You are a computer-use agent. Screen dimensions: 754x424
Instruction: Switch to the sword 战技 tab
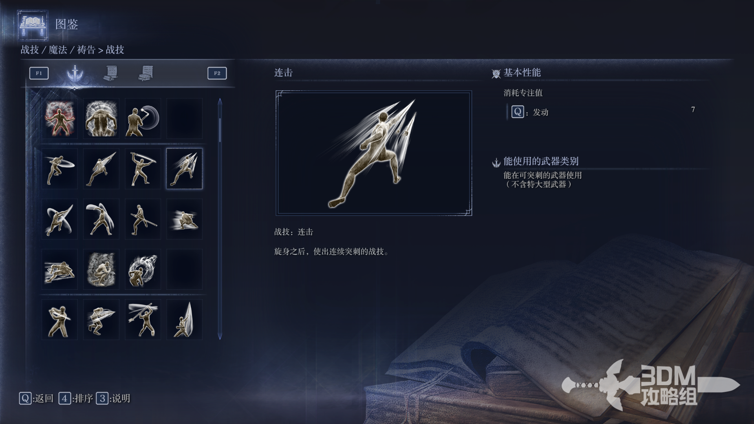coord(75,73)
